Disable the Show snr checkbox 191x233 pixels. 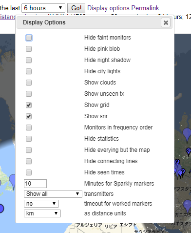pyautogui.click(x=29, y=116)
